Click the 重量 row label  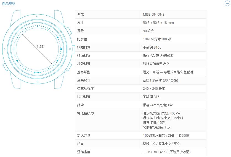coord(80,31)
